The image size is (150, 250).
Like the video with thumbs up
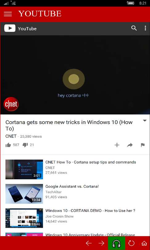coord(8,145)
